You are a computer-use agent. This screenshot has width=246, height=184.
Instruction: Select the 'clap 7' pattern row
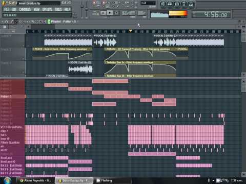point(12,131)
